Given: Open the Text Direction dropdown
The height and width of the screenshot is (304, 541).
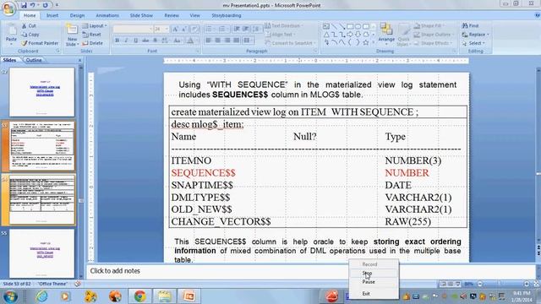Looking at the screenshot, I should (x=284, y=26).
